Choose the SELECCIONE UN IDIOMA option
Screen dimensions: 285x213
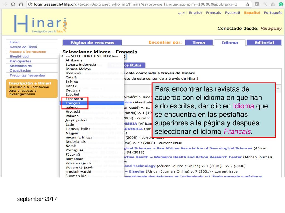(92, 56)
